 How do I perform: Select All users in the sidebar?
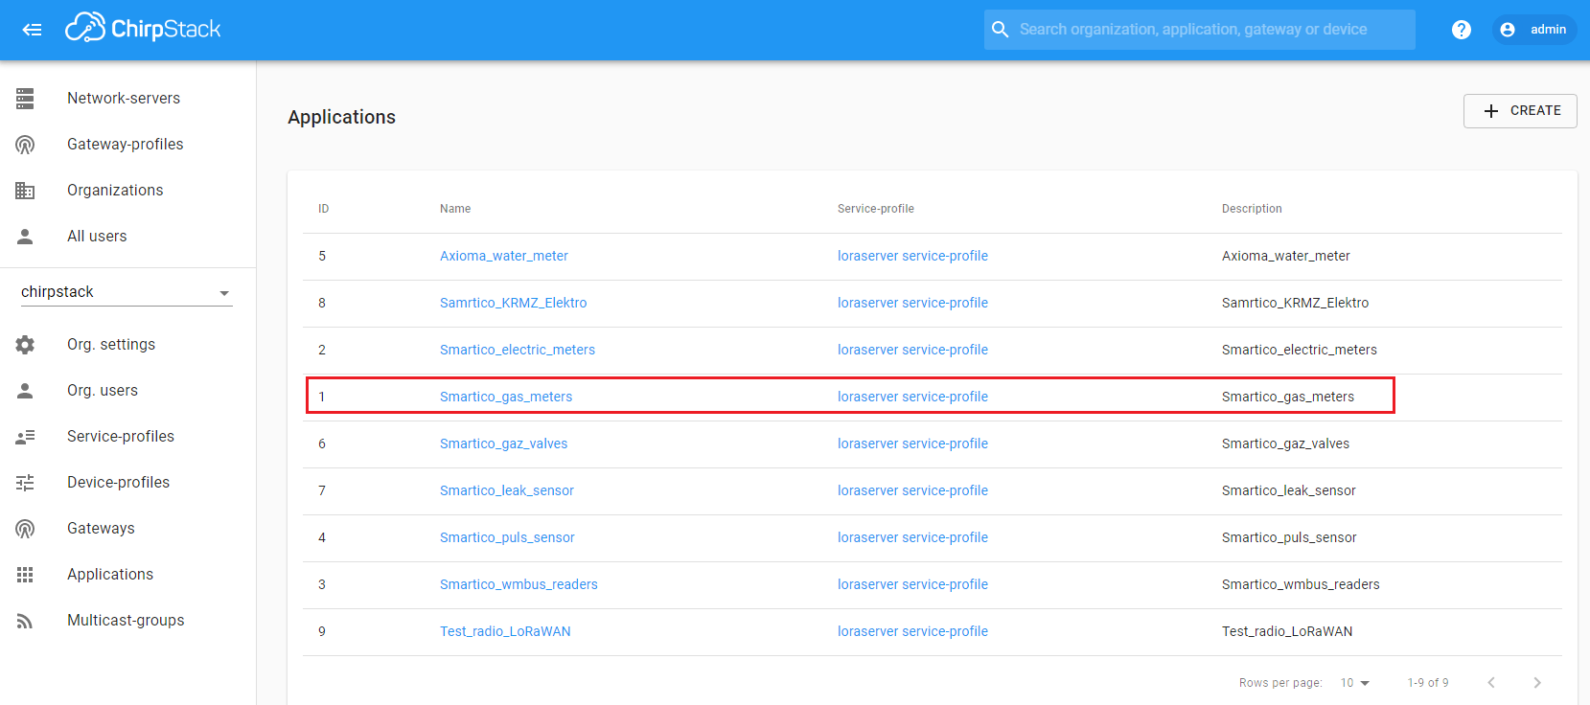tap(97, 237)
